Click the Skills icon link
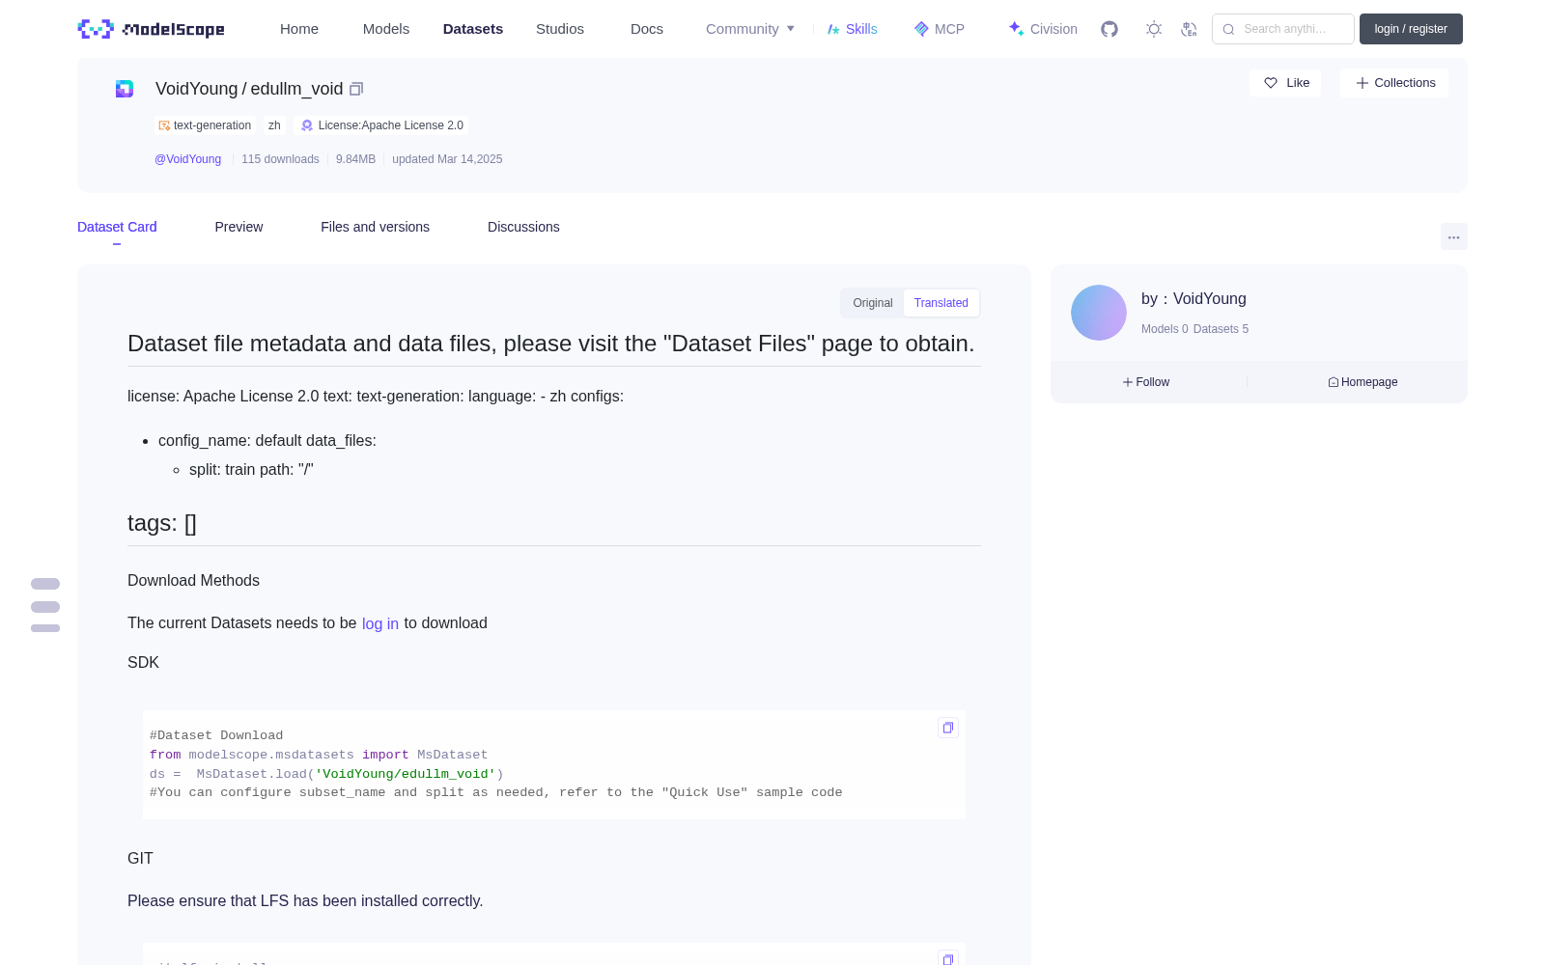The height and width of the screenshot is (965, 1545). [852, 29]
